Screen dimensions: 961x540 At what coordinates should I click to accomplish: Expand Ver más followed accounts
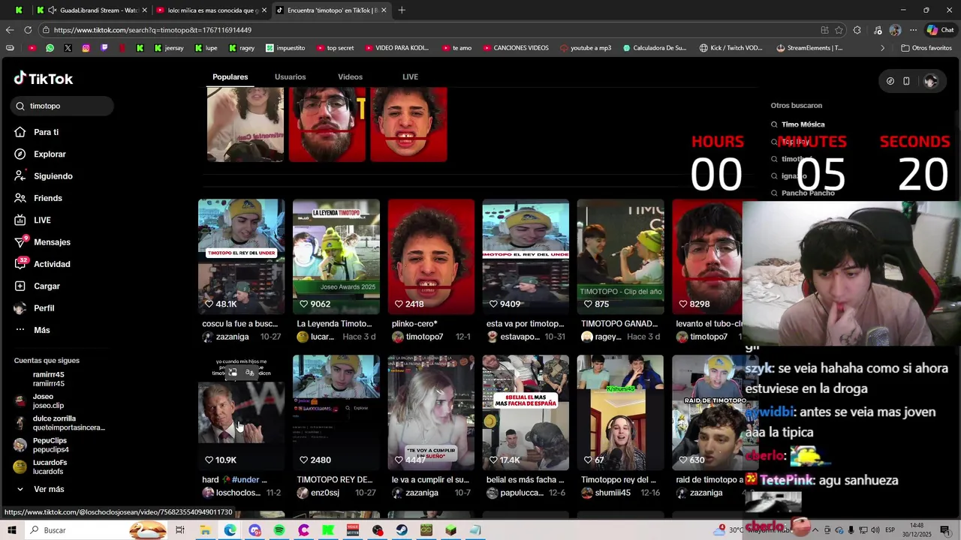click(x=41, y=489)
